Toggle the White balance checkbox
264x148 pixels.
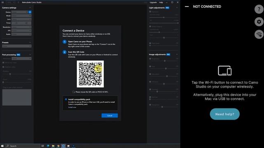point(150,26)
